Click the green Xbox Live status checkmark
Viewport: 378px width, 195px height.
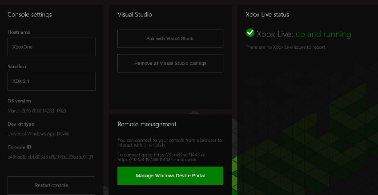coord(250,33)
